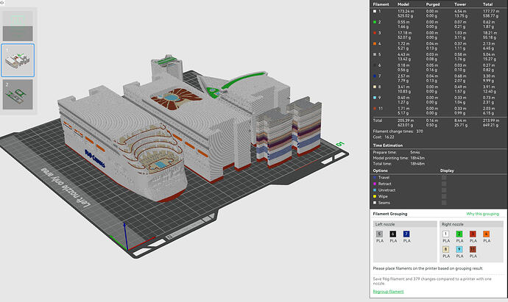Click the blue Travel color square in Options

[375, 178]
